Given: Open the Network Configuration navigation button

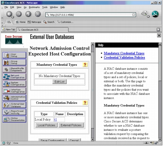Looking at the screenshot, I should click(14, 77).
